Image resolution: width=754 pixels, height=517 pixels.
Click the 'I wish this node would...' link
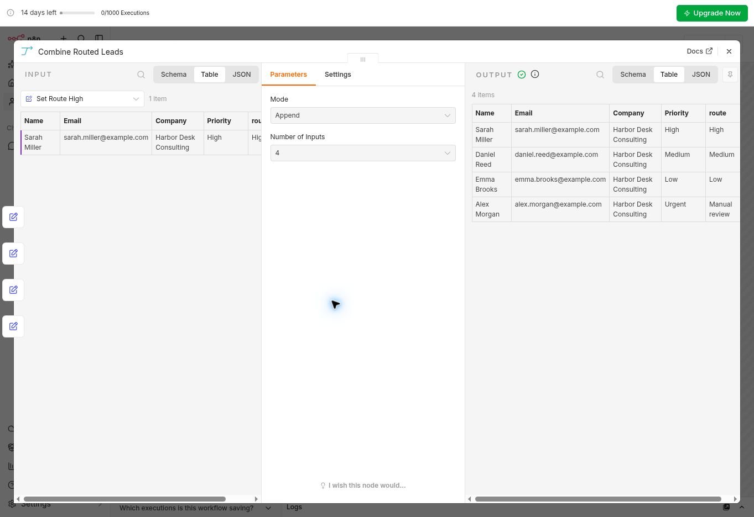click(x=363, y=486)
